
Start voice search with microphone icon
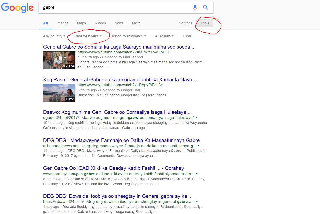click(x=195, y=7)
